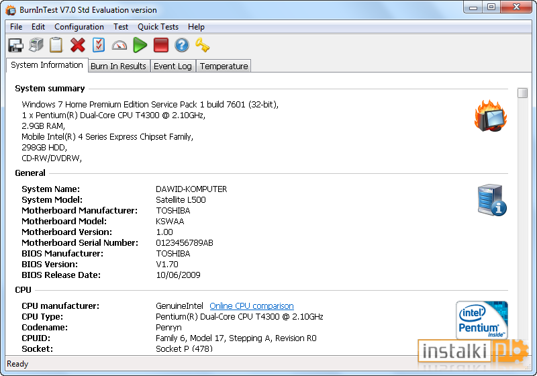Click the gold key license icon
Screen dimensions: 537x376
(x=203, y=45)
